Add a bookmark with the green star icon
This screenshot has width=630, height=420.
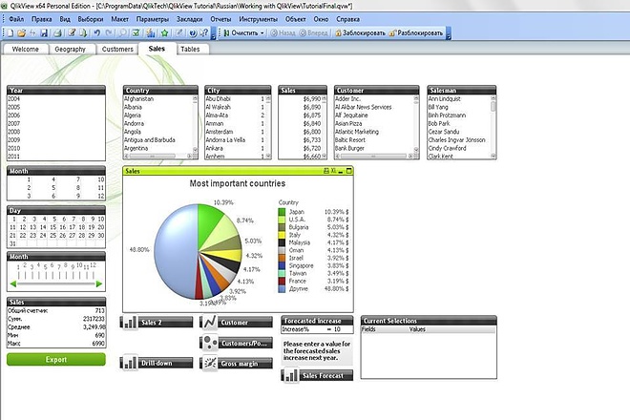(x=164, y=33)
